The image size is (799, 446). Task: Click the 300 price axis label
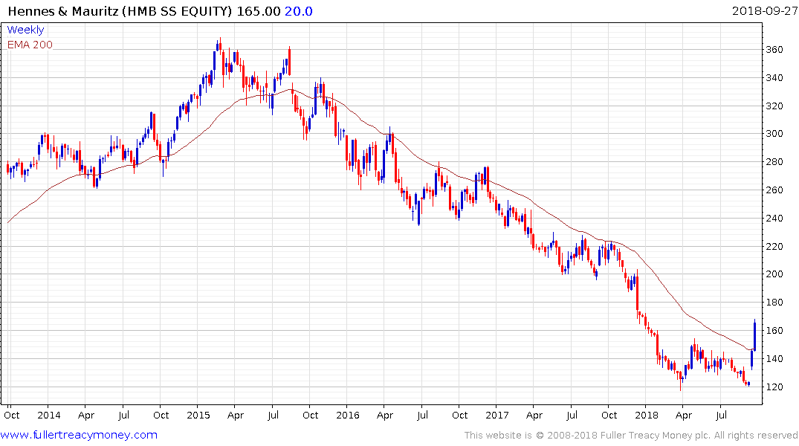coord(774,134)
